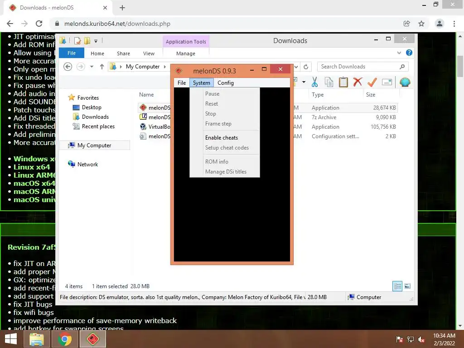
Task: Select the melonDS configuration settings file
Action: 268,136
